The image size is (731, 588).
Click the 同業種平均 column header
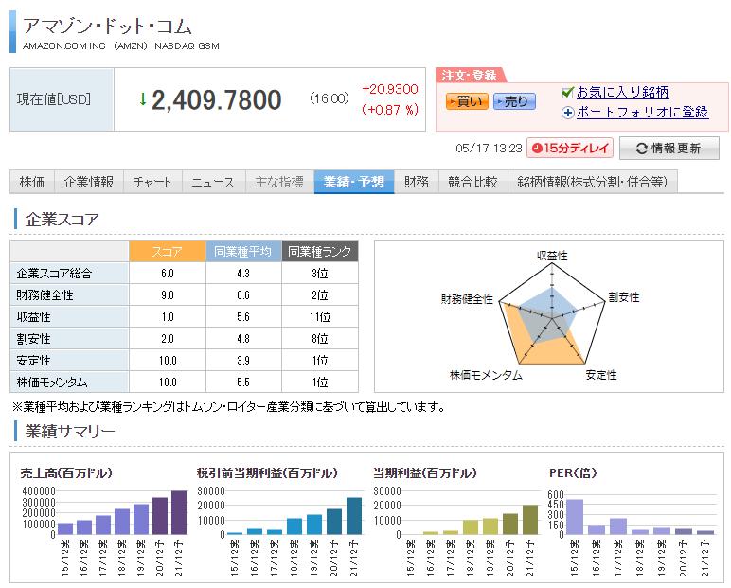click(243, 251)
